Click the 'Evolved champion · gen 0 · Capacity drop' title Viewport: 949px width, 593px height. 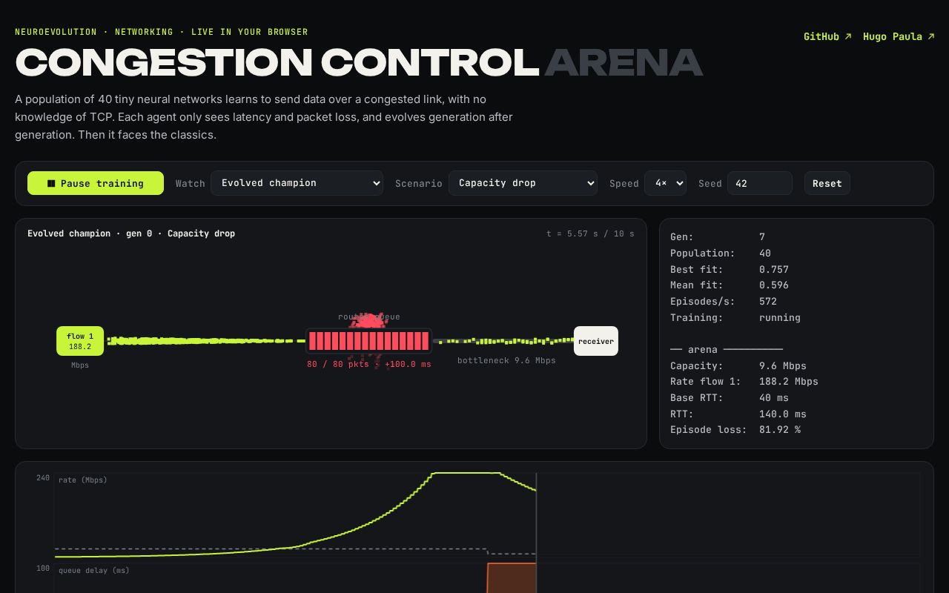tap(131, 233)
